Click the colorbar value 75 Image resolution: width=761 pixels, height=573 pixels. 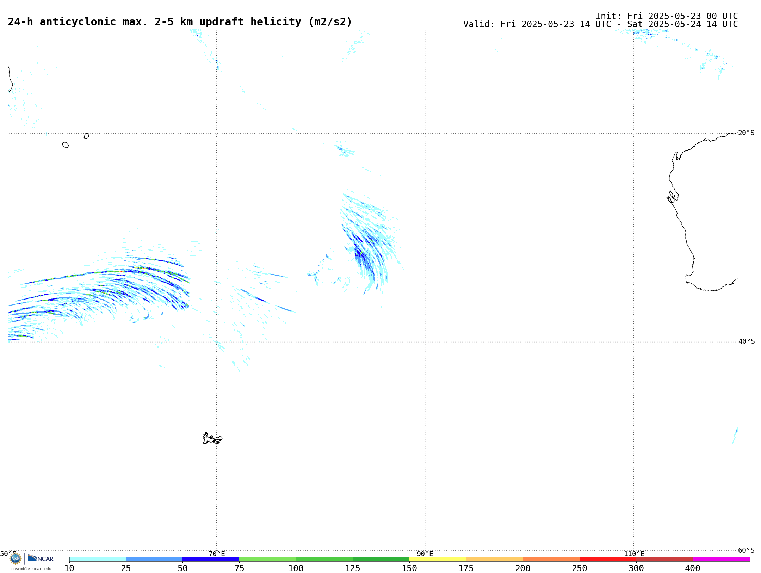point(239,568)
